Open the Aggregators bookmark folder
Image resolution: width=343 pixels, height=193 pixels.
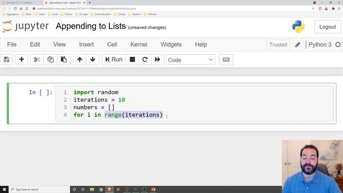(11, 14)
